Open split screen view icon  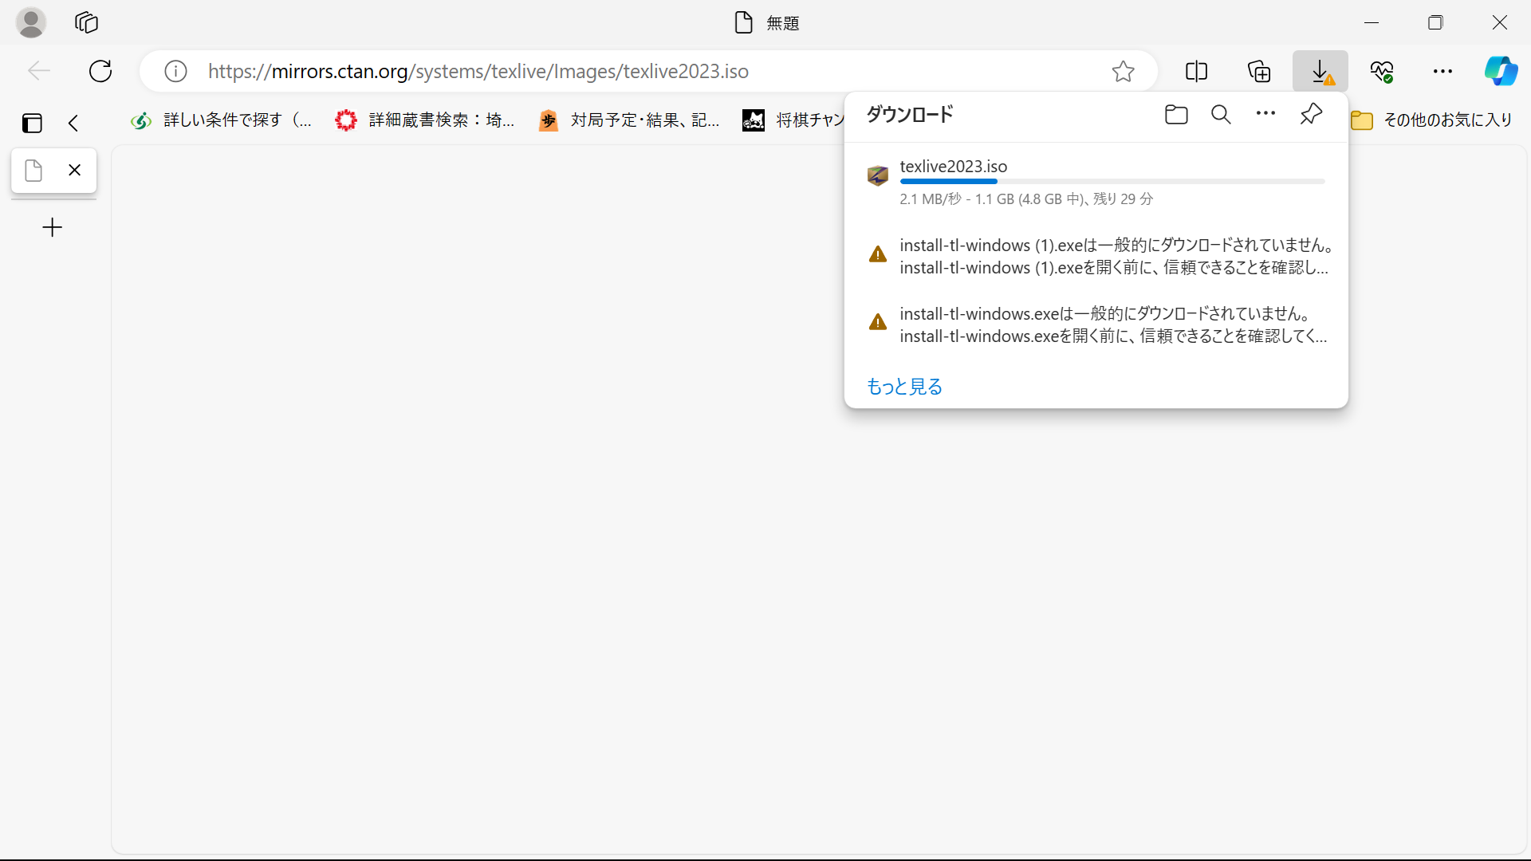pyautogui.click(x=1196, y=71)
